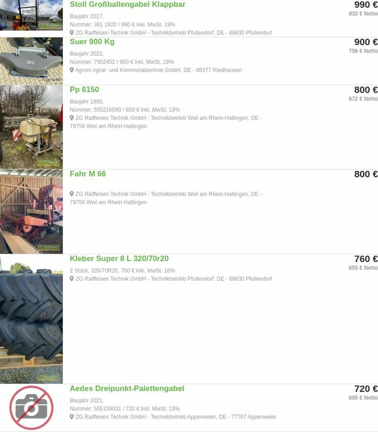Click the Fahr M 66 combine thumbnail
The image size is (378, 432).
pos(31,212)
